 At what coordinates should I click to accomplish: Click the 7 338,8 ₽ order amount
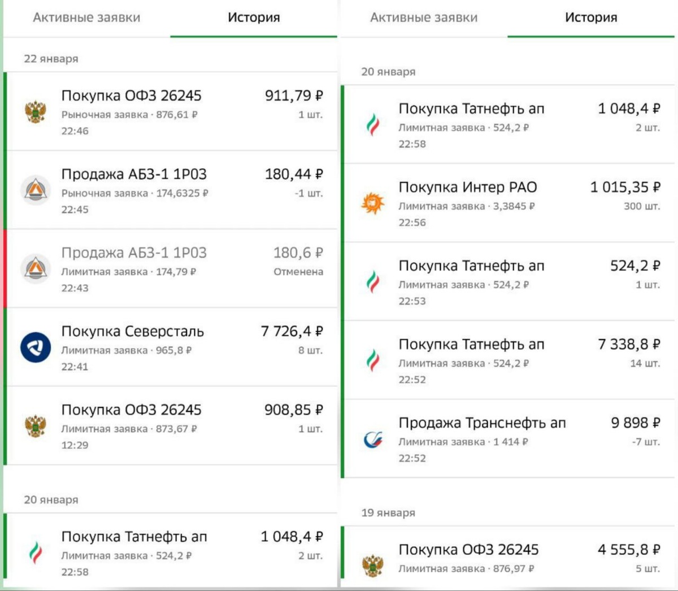(629, 344)
